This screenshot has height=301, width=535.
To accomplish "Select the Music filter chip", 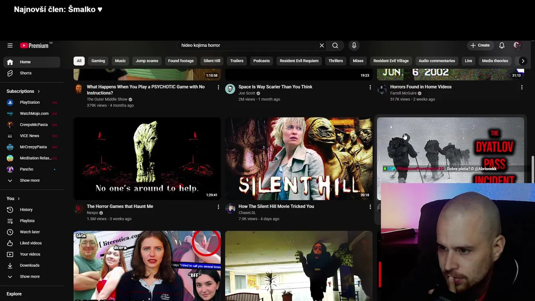I will [120, 61].
